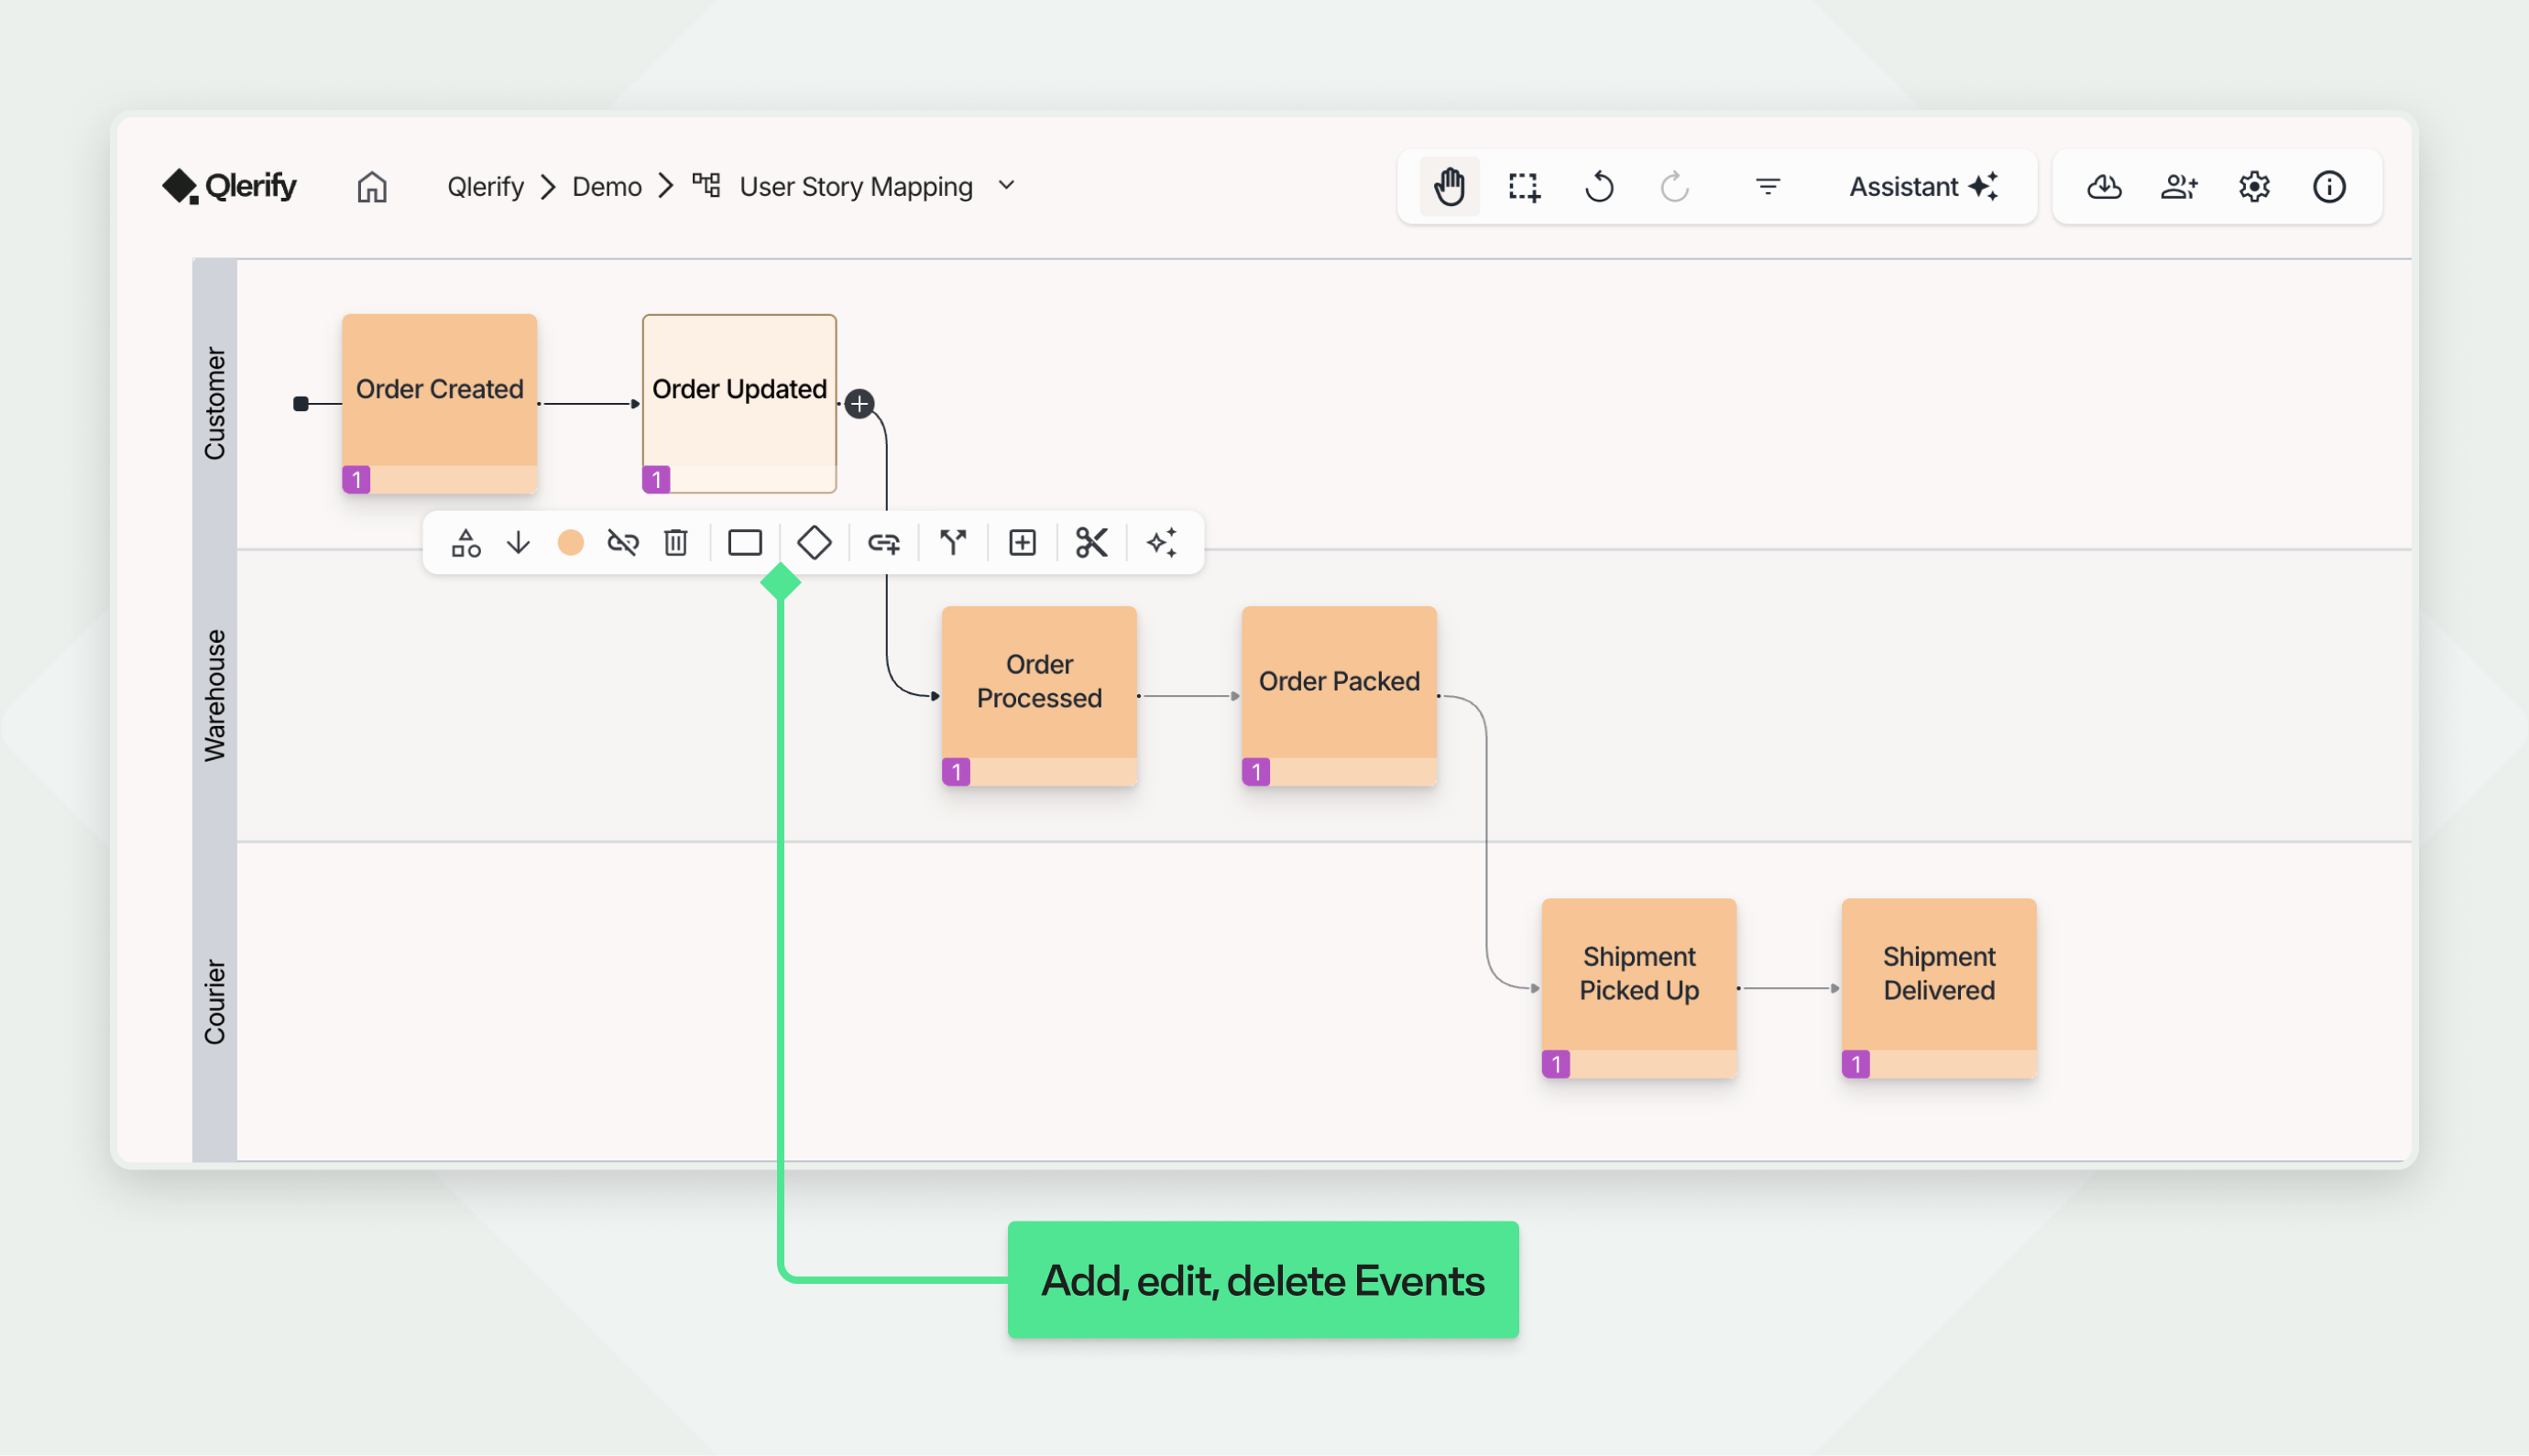Image resolution: width=2529 pixels, height=1456 pixels.
Task: Select the Order Updated event card
Action: (x=739, y=403)
